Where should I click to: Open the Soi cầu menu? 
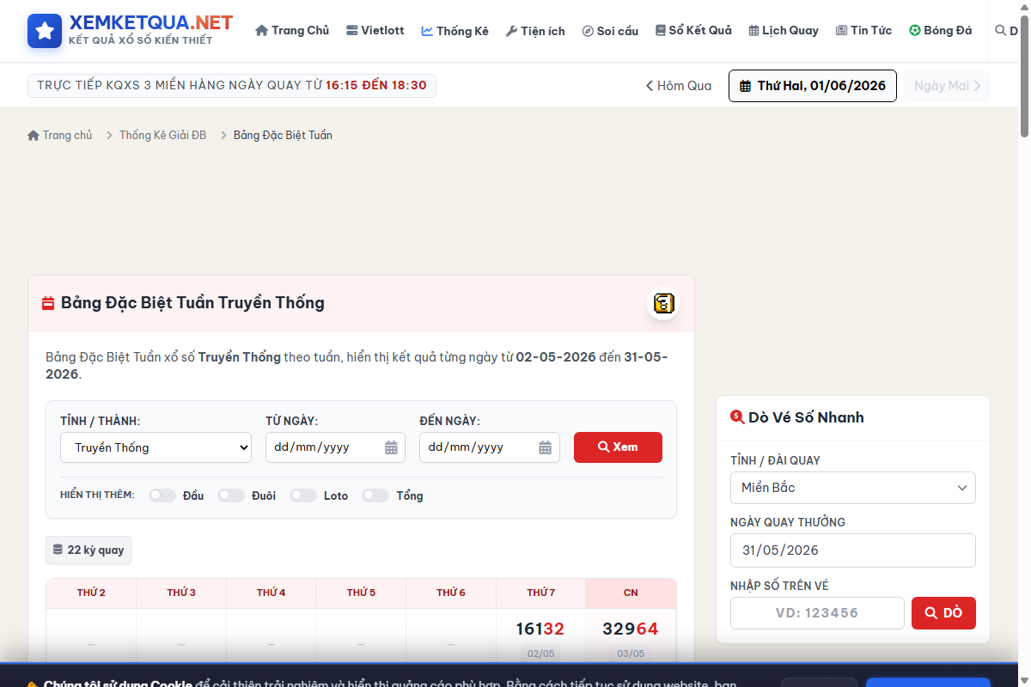tap(610, 31)
